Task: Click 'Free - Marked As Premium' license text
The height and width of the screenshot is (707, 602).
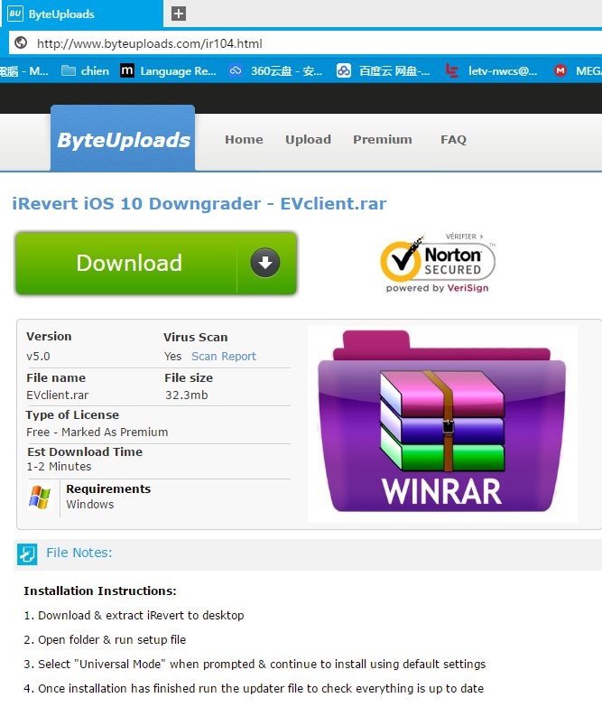Action: click(x=97, y=432)
